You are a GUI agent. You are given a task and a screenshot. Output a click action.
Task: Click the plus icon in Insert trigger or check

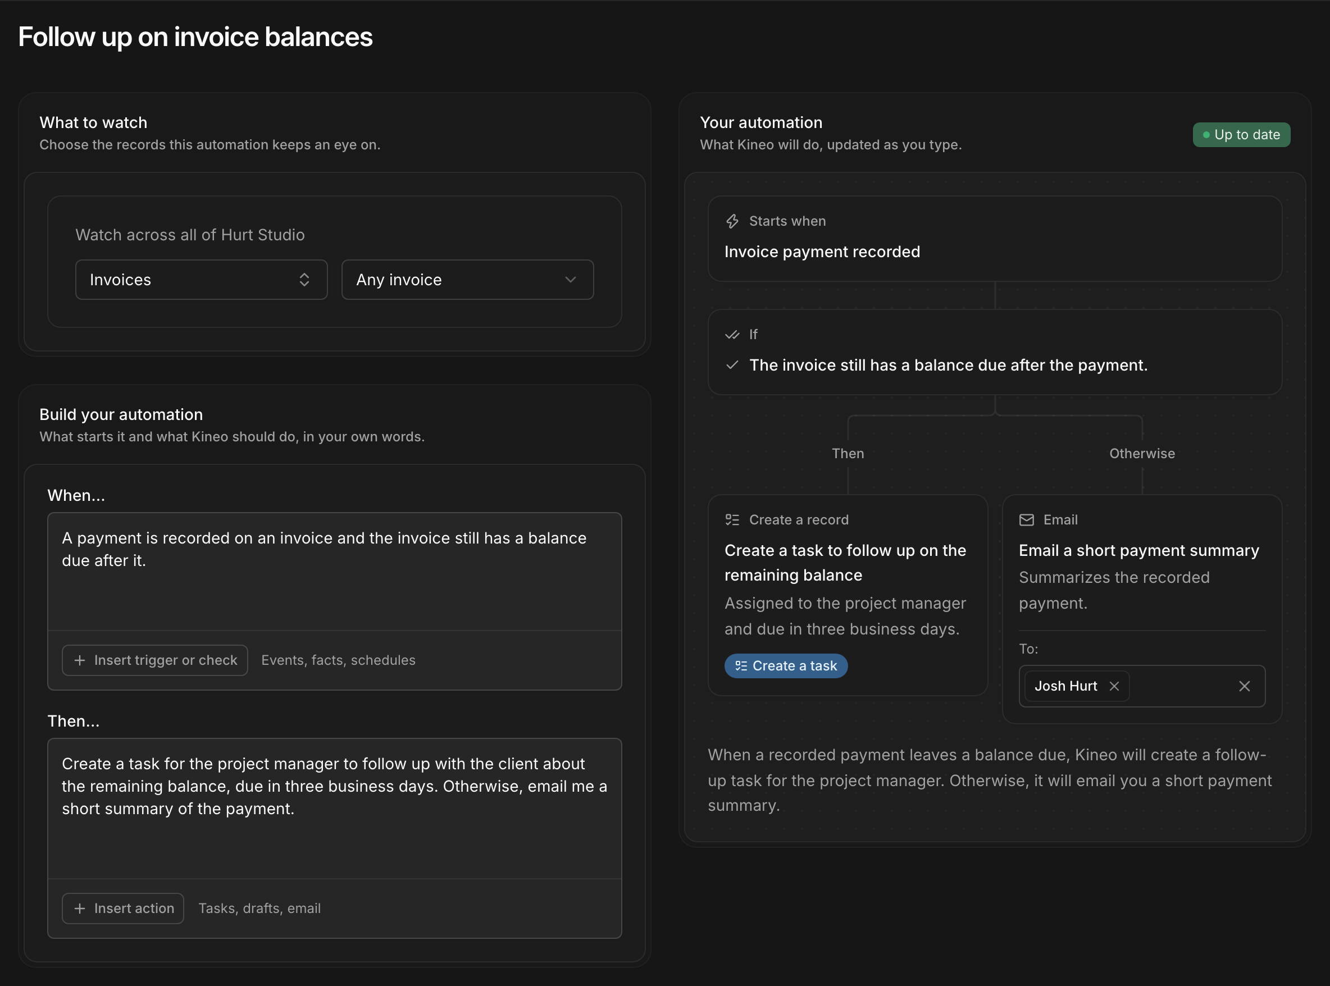coord(80,660)
